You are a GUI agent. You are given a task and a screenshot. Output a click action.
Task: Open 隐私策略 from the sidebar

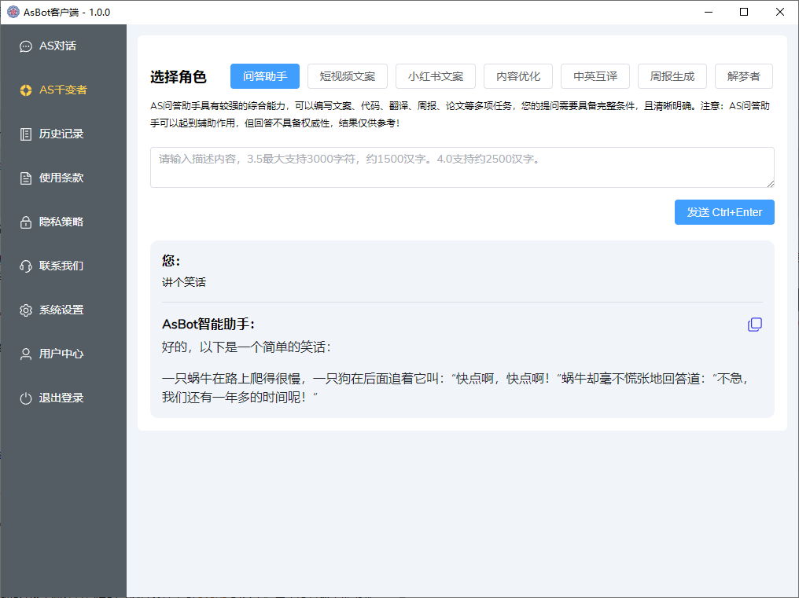(63, 222)
